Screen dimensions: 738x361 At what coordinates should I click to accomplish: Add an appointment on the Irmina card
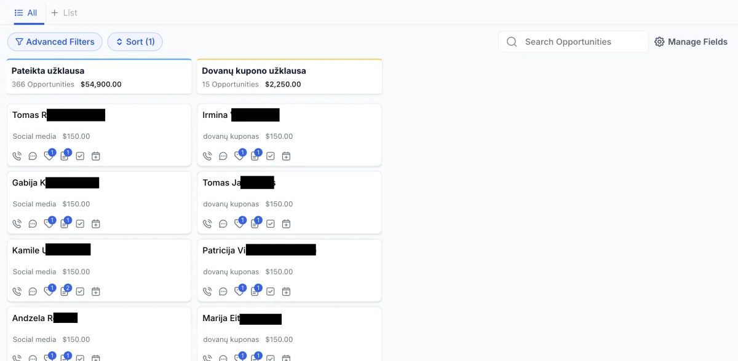point(286,156)
